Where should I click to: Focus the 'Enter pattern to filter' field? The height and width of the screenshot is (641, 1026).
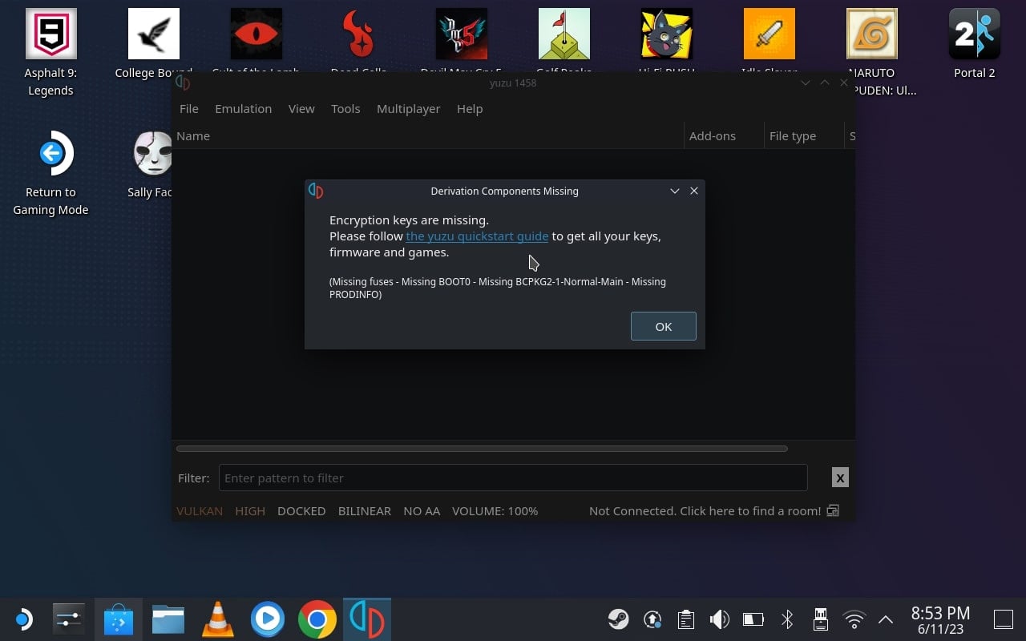point(513,478)
